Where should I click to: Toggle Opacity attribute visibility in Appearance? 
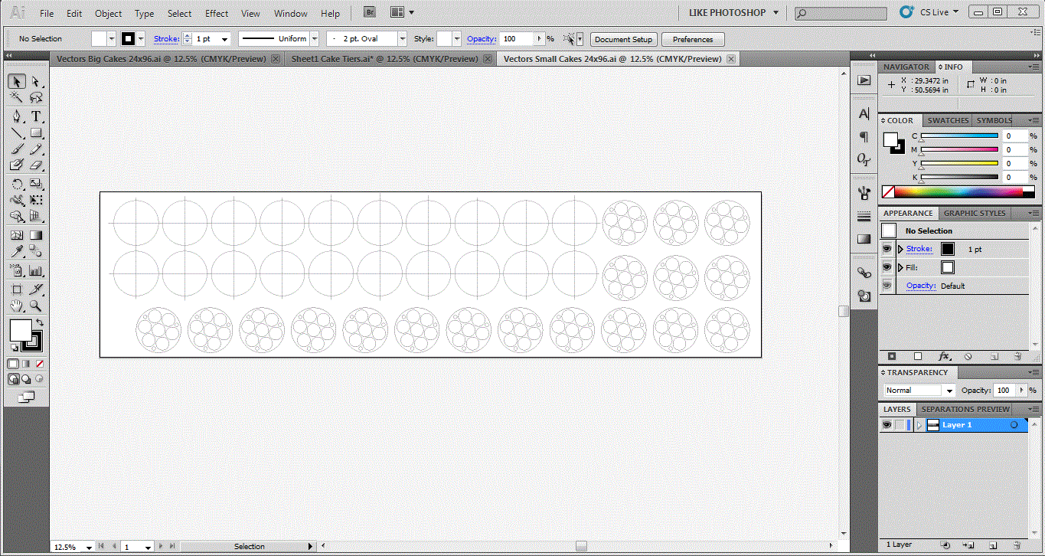887,286
